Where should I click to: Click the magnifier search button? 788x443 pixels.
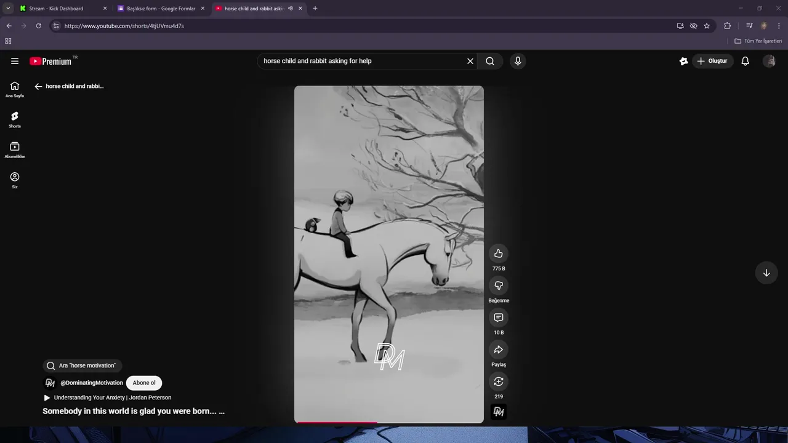coord(490,61)
